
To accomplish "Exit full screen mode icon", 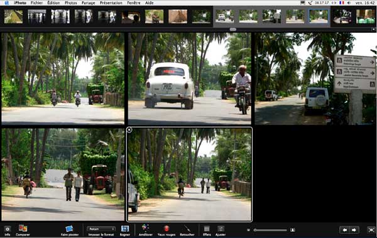I will 371,230.
